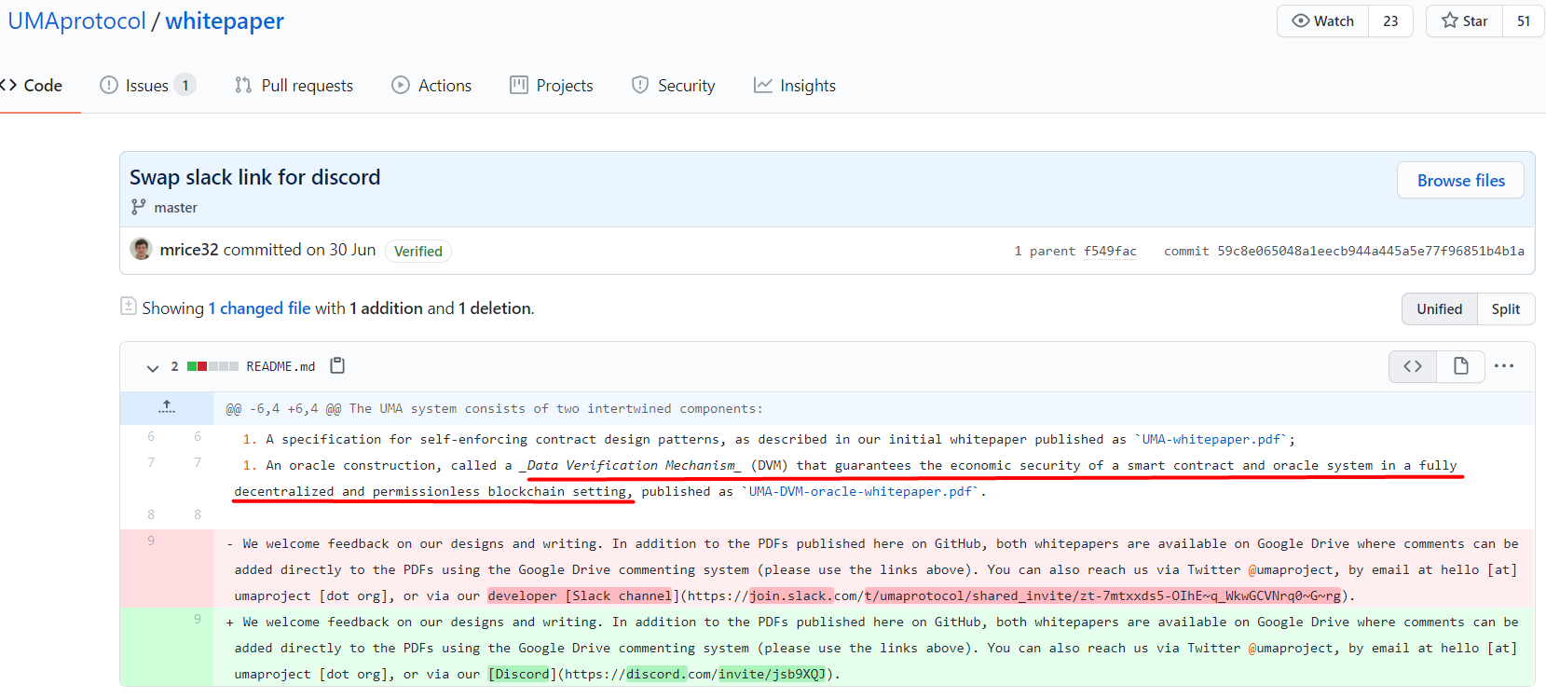Select the Unified diff view

[x=1439, y=309]
